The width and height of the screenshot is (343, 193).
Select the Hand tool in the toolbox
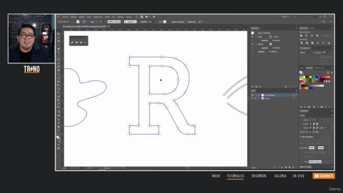58,127
